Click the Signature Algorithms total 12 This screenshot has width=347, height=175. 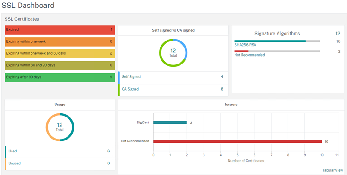point(337,34)
